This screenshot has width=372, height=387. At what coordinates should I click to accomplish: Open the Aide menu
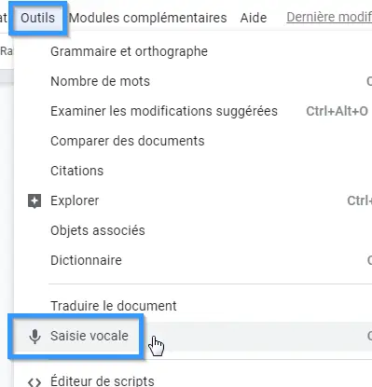pos(254,18)
